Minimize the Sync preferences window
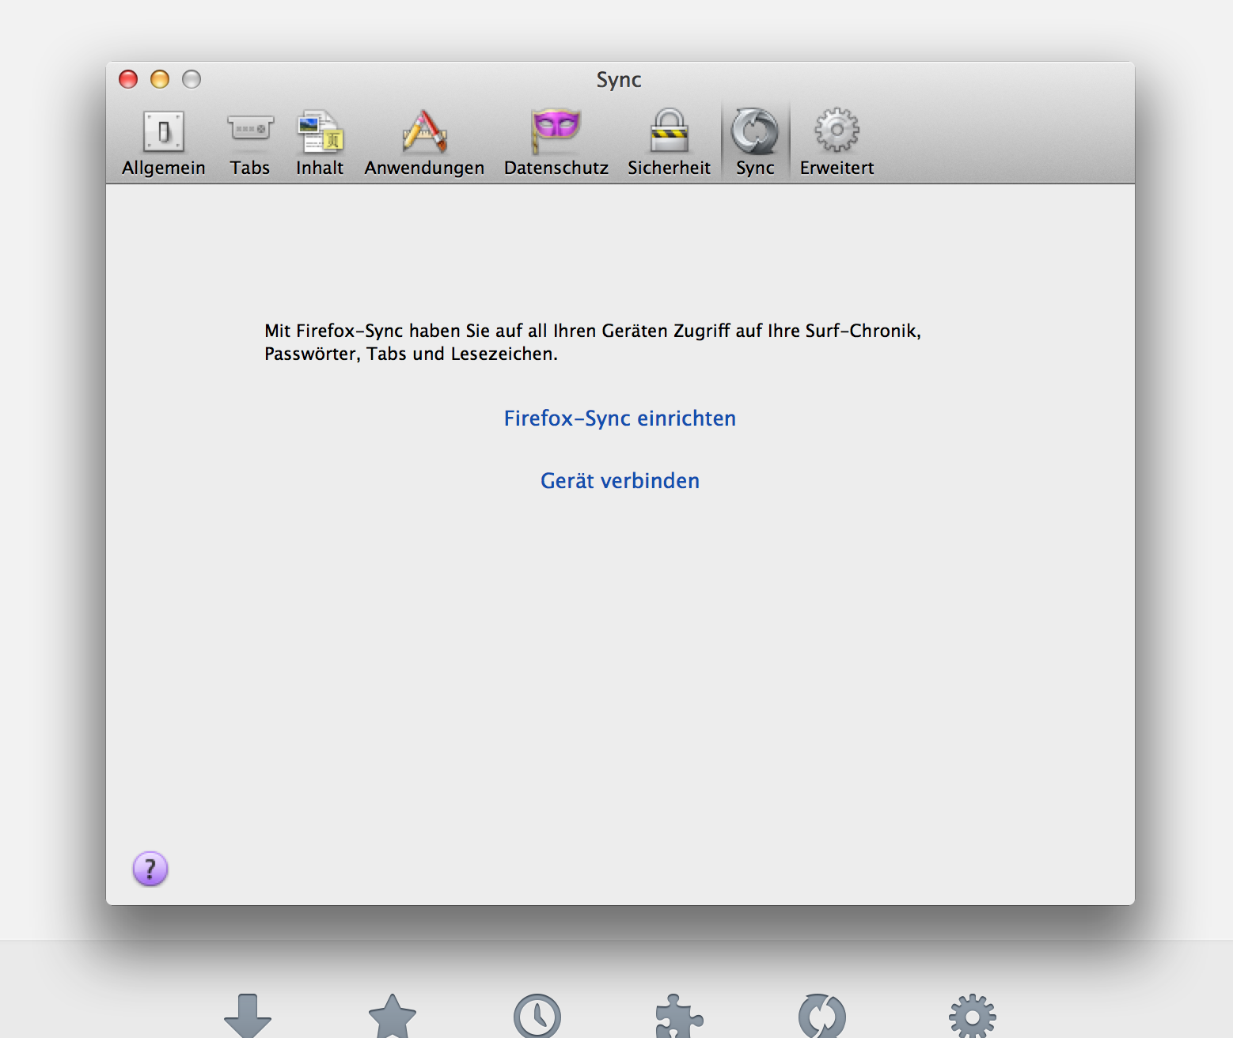 point(160,79)
